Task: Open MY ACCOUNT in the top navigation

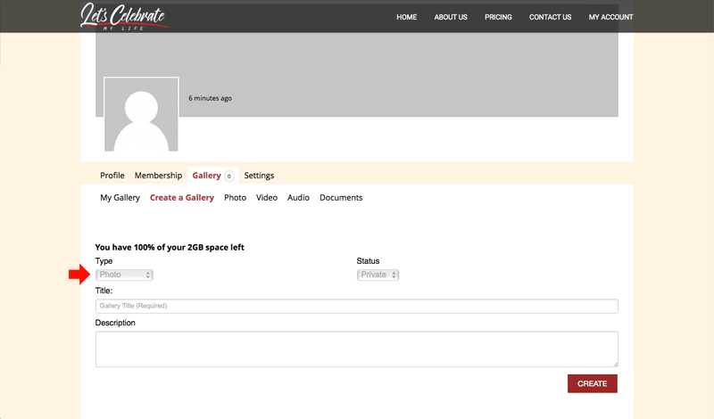Action: point(610,17)
